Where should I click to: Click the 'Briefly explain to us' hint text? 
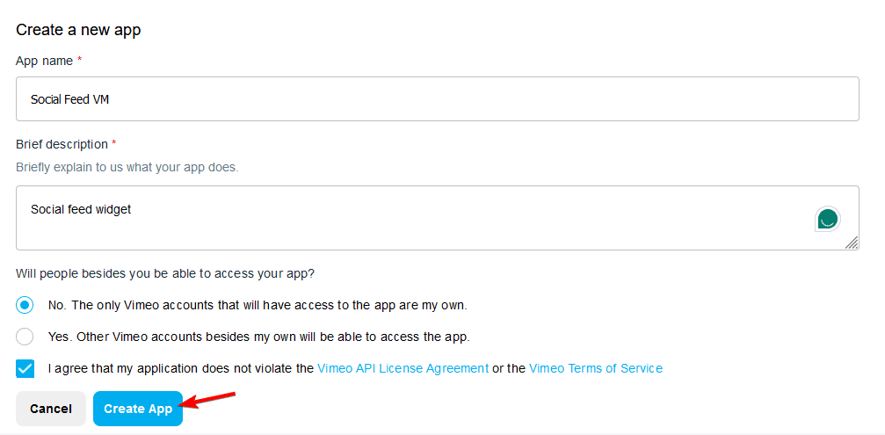[x=127, y=167]
